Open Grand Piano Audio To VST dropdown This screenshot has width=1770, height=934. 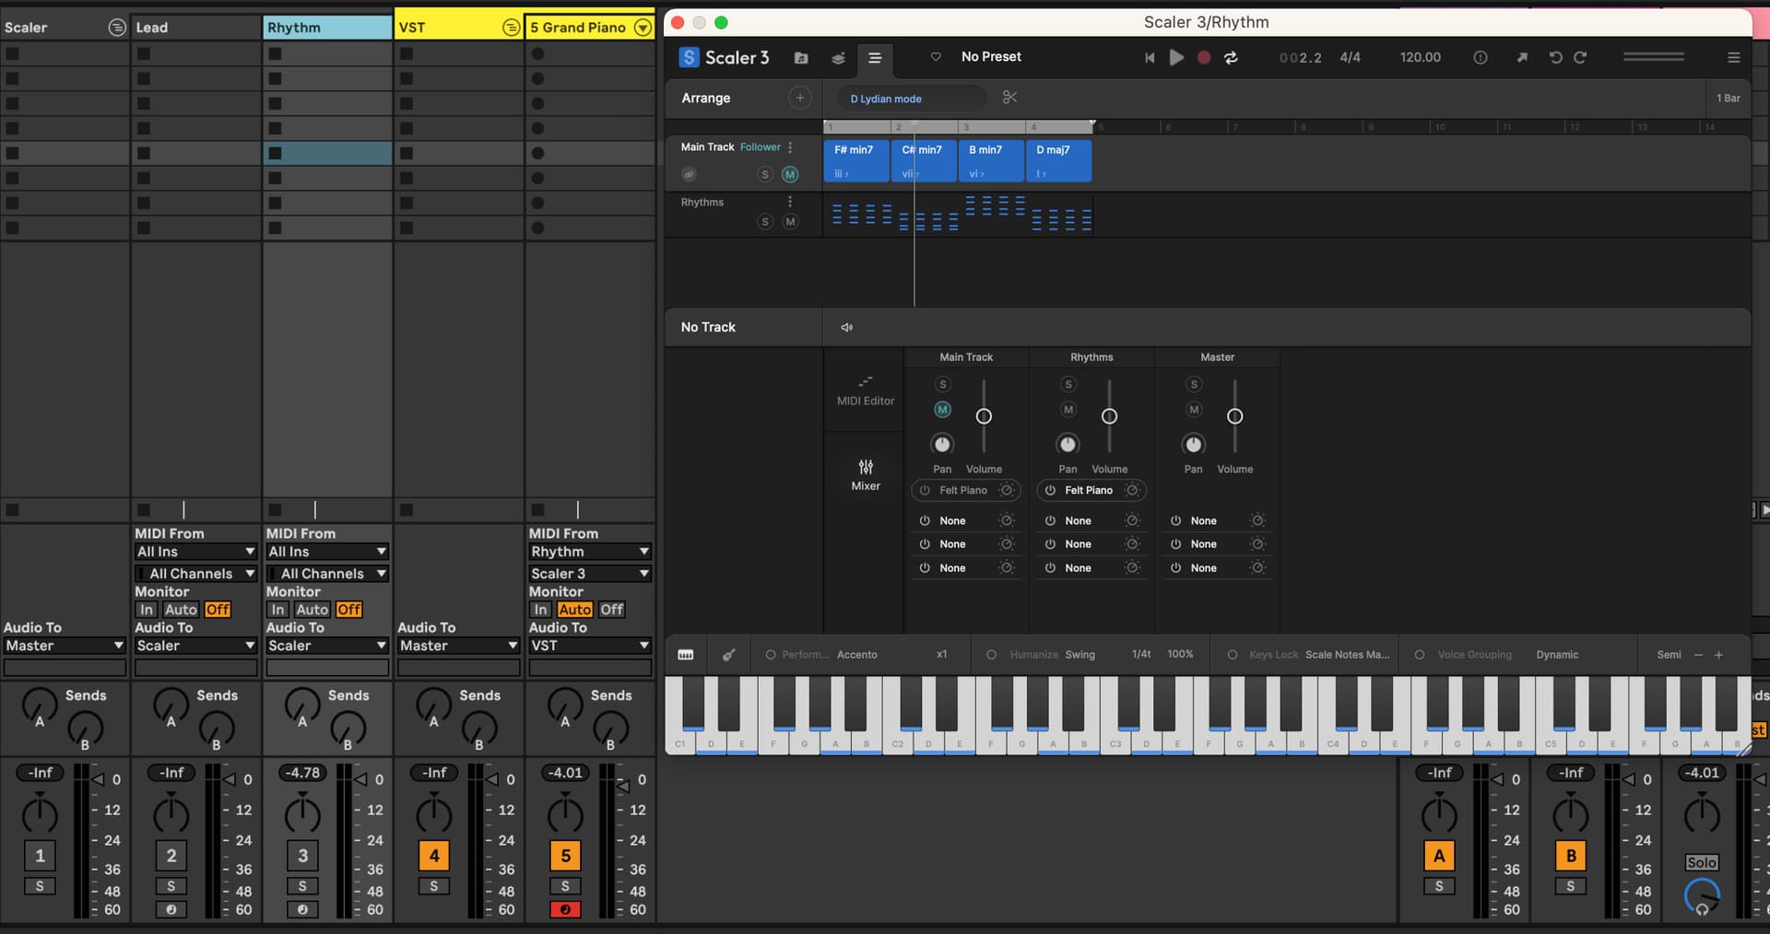pyautogui.click(x=590, y=646)
